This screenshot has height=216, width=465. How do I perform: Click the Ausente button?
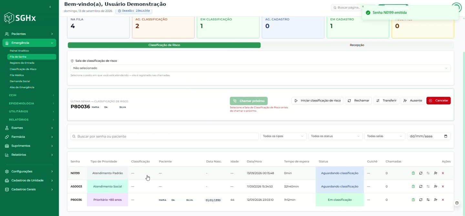click(413, 101)
